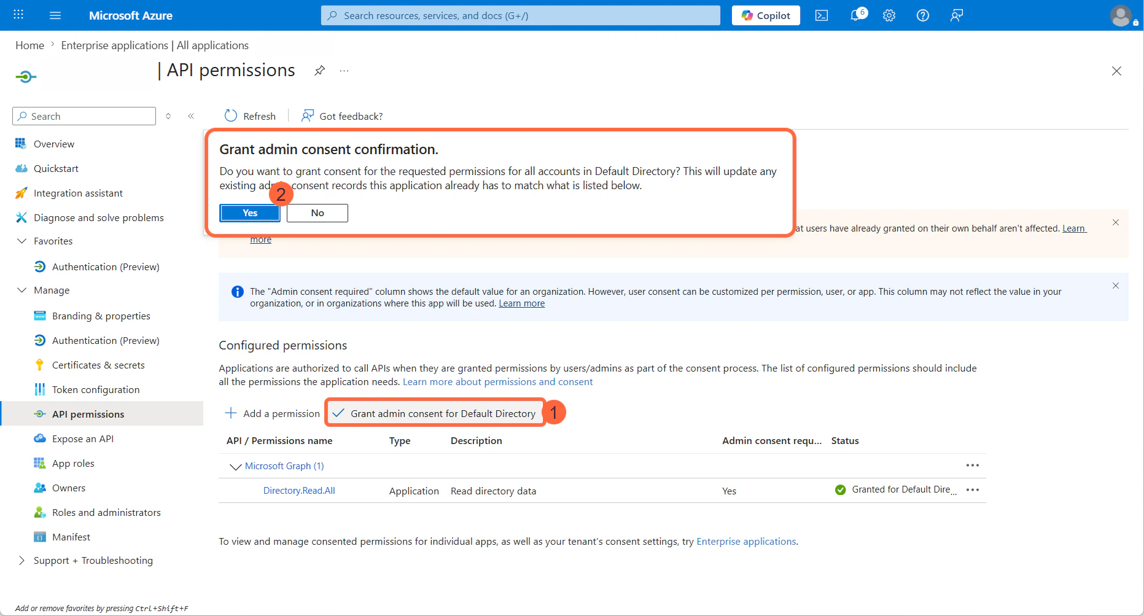The width and height of the screenshot is (1144, 616).
Task: Click the Read directory data description
Action: coord(493,491)
